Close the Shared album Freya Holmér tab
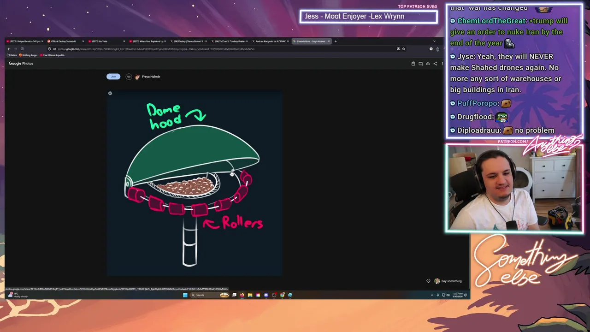590x332 pixels. click(329, 41)
